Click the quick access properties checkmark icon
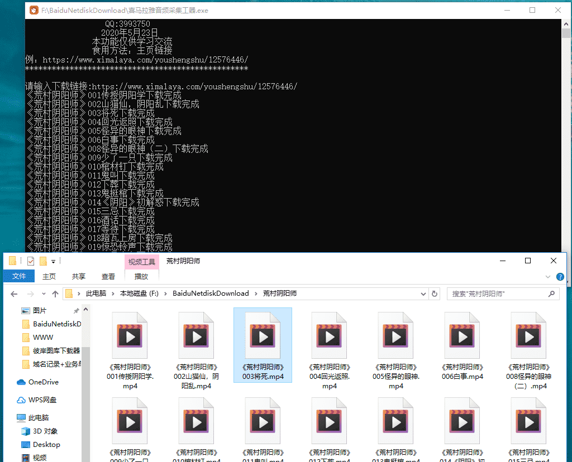The width and height of the screenshot is (572, 462). click(31, 261)
